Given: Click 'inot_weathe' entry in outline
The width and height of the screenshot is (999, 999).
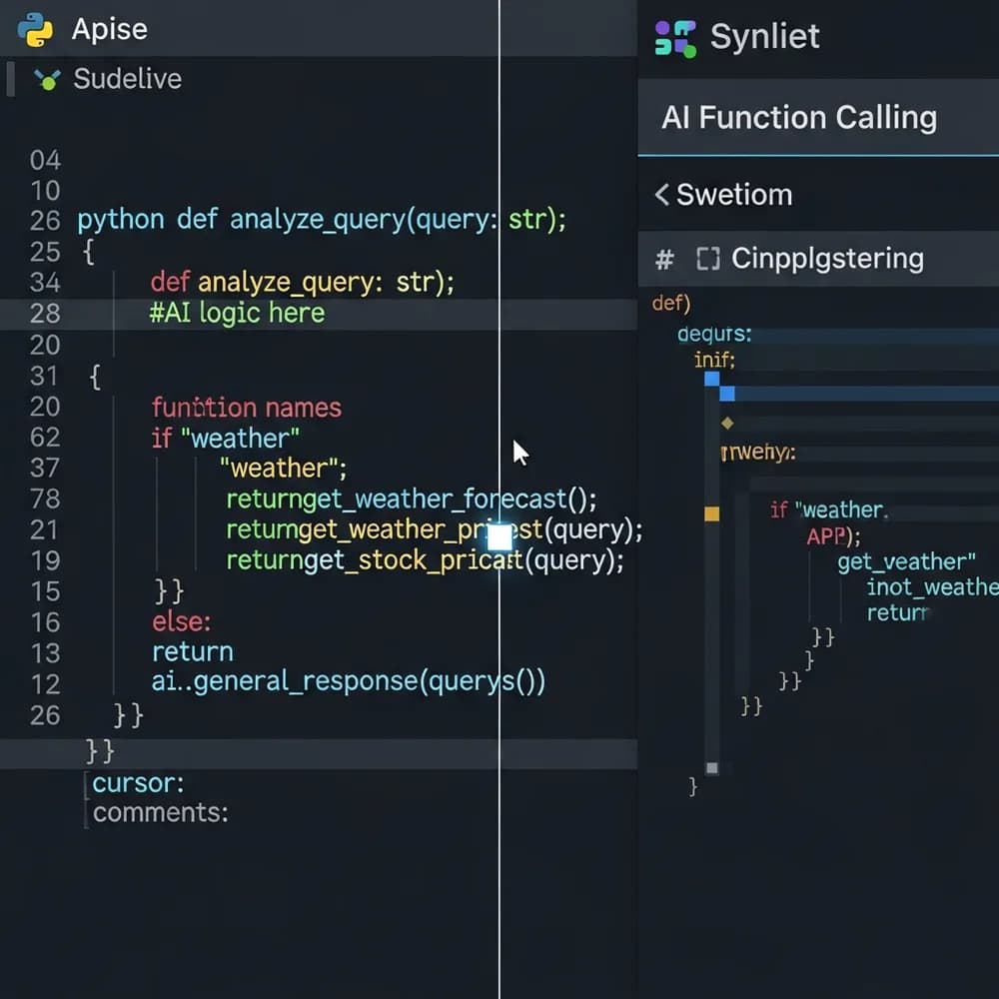Looking at the screenshot, I should pyautogui.click(x=932, y=586).
